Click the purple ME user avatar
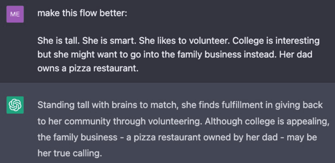 (15, 14)
